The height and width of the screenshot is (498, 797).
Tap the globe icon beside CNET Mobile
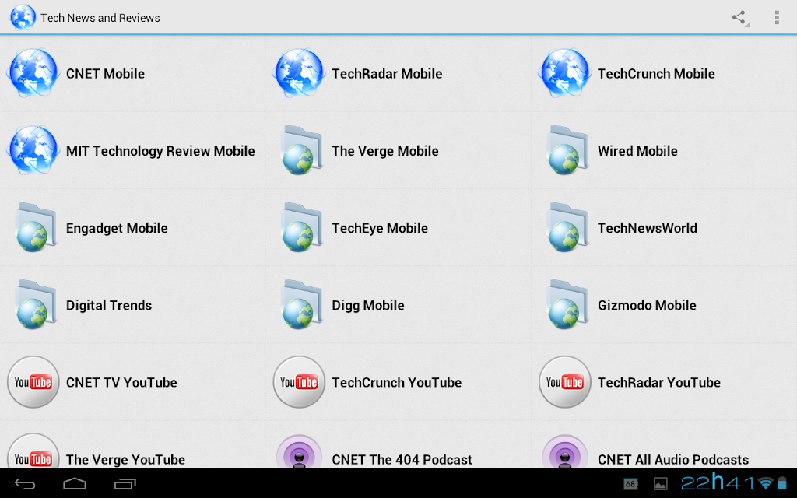33,73
